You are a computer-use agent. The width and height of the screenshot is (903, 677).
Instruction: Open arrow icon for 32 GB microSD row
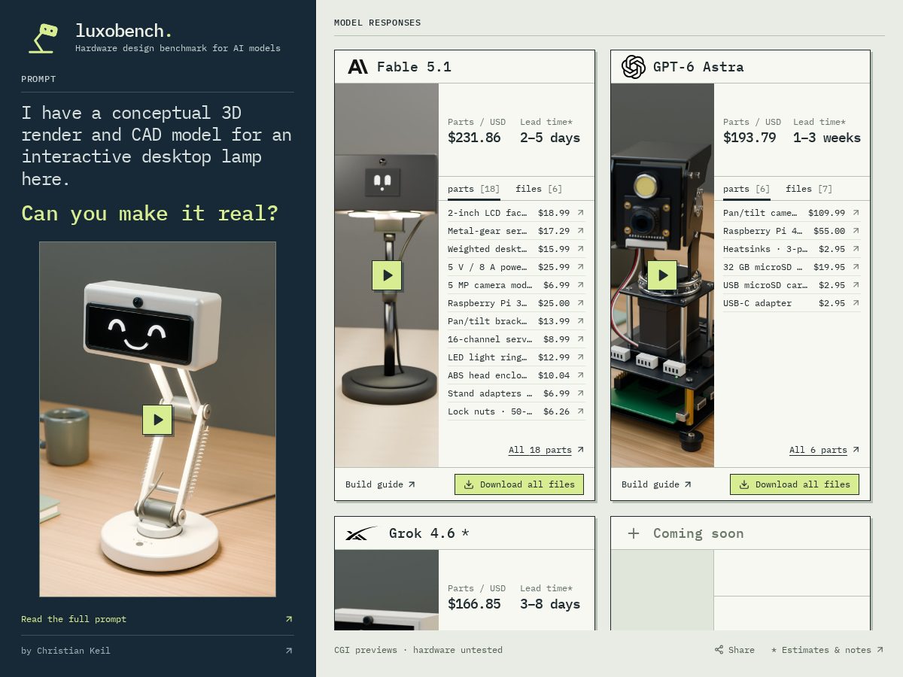[x=856, y=267]
